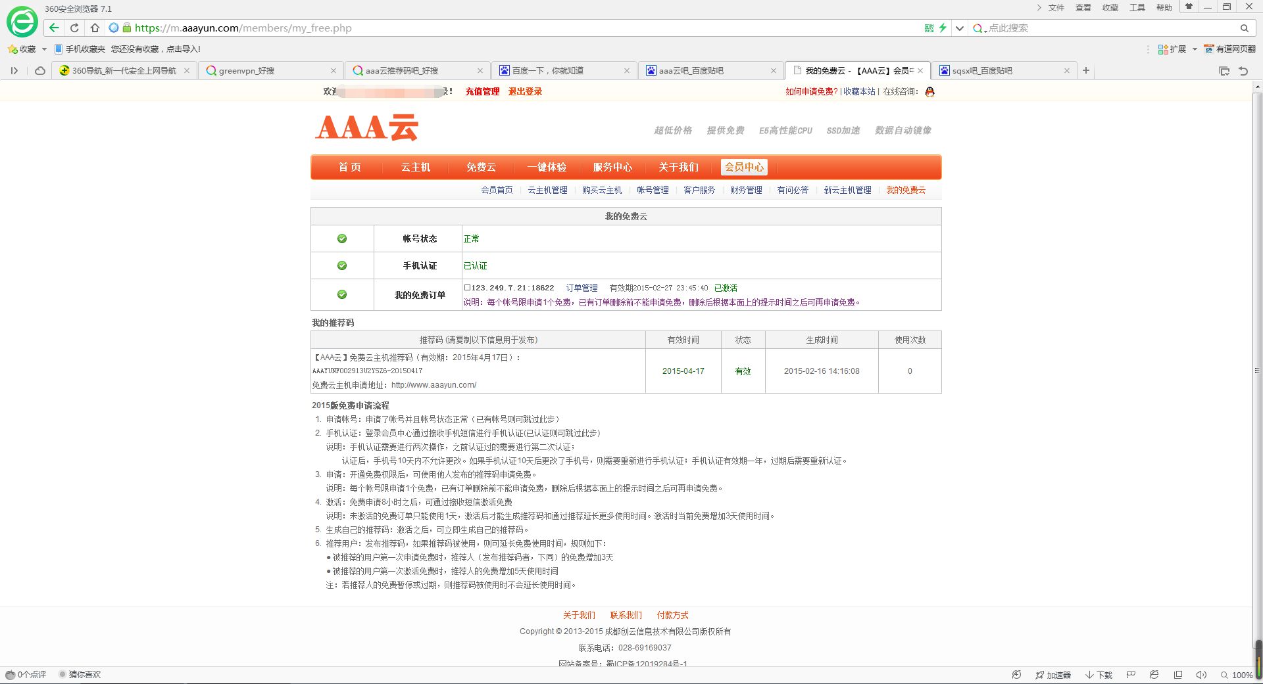Click the cloud icon beside tab strip
Viewport: 1263px width, 684px height.
click(40, 70)
